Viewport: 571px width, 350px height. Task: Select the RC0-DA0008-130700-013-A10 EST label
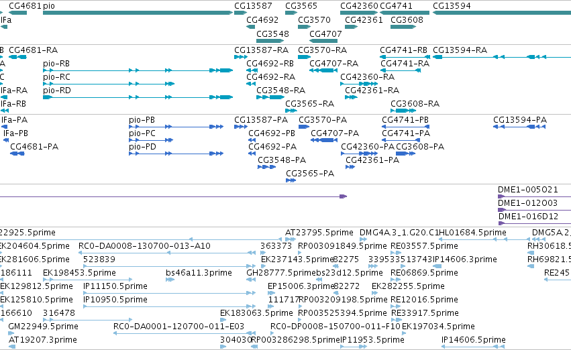(144, 245)
